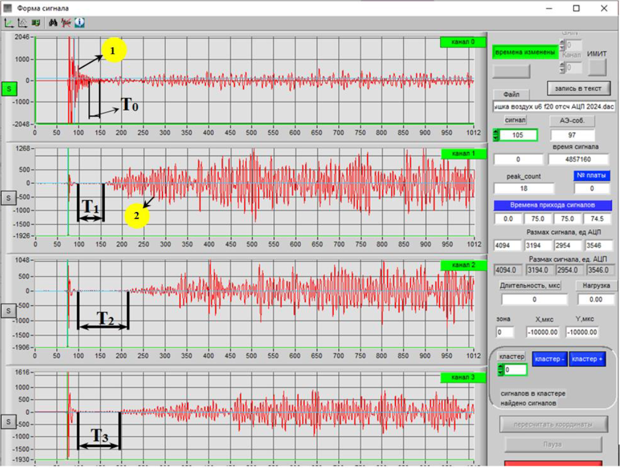Click the Файл button
This screenshot has height=468, width=620.
tap(511, 95)
